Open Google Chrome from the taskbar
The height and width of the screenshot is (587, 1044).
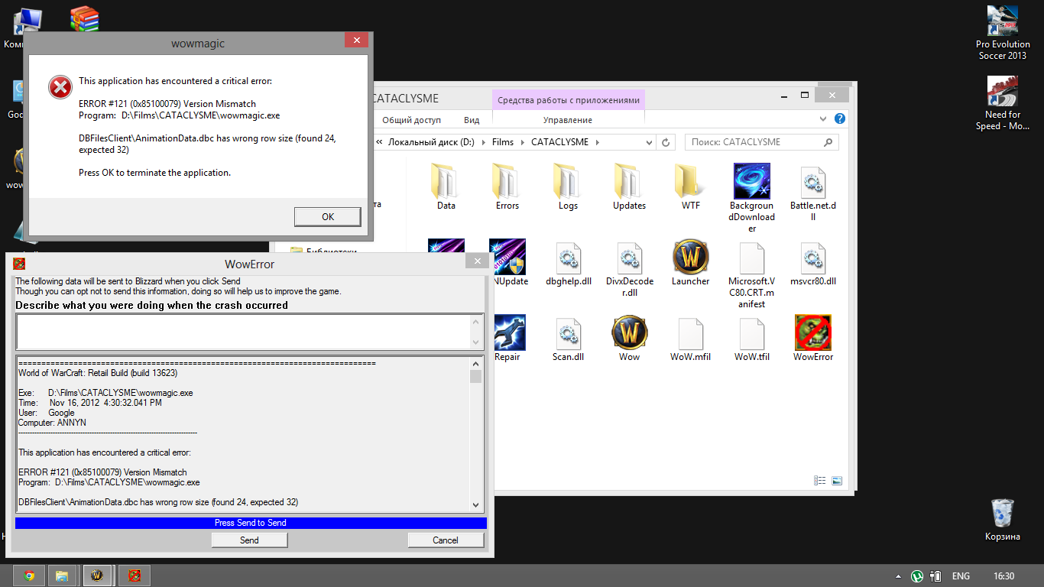click(x=29, y=576)
